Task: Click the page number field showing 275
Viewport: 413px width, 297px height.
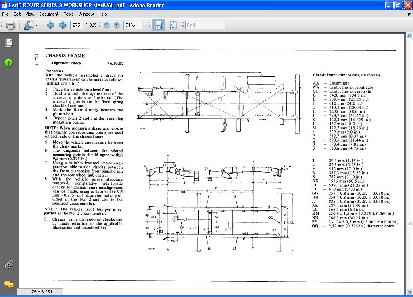Action: point(76,25)
